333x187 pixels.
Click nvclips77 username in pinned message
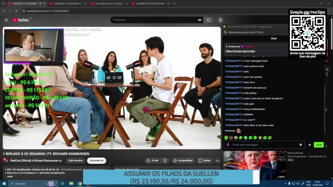tap(249, 46)
